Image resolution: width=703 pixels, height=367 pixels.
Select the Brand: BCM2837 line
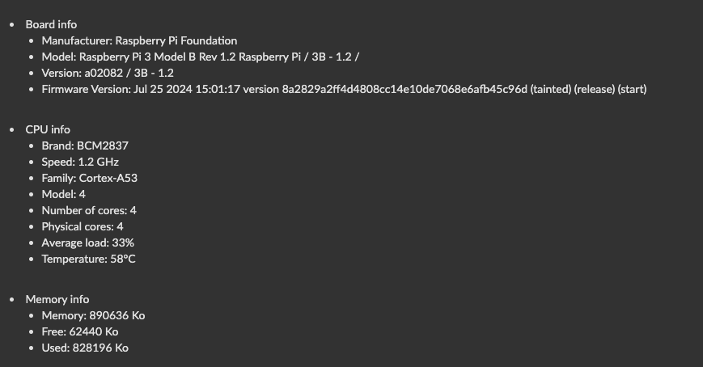[85, 146]
